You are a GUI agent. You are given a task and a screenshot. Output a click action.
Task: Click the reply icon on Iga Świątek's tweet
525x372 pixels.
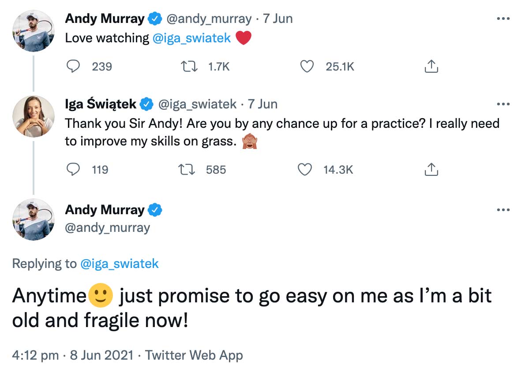[74, 169]
